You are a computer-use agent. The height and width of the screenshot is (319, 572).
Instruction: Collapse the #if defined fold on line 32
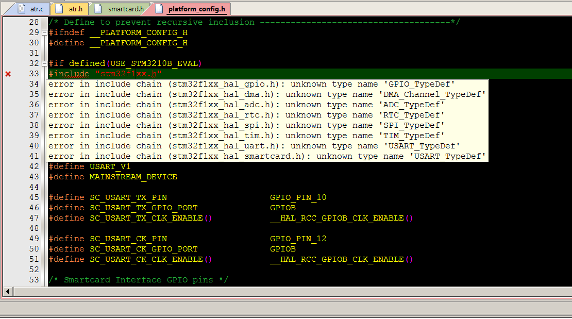(44, 63)
